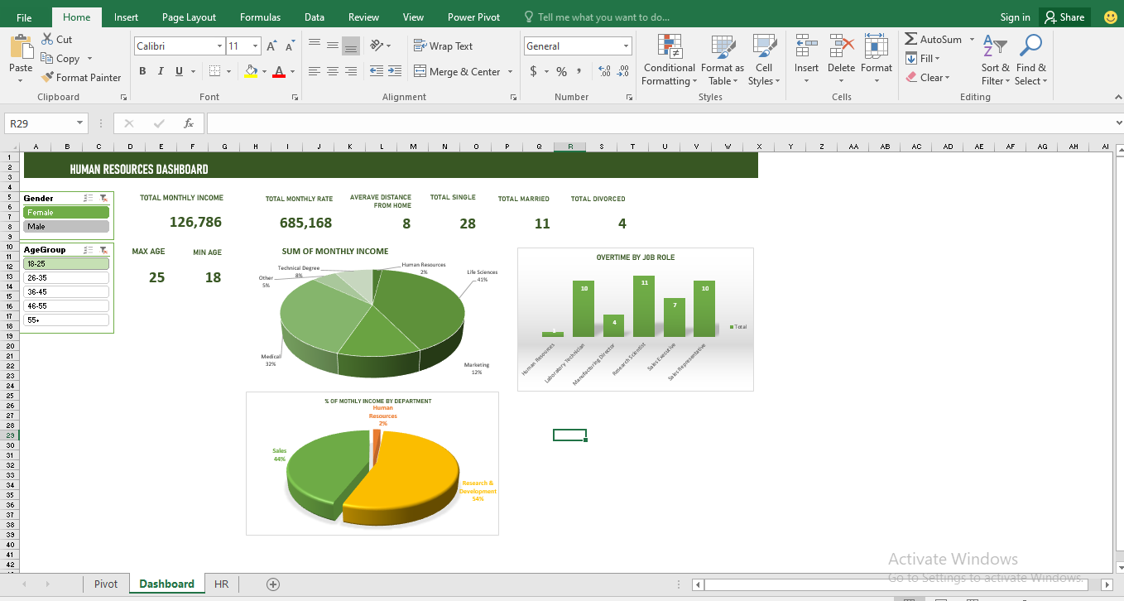This screenshot has height=601, width=1124.
Task: Open Find & Select menu
Action: [x=1030, y=60]
